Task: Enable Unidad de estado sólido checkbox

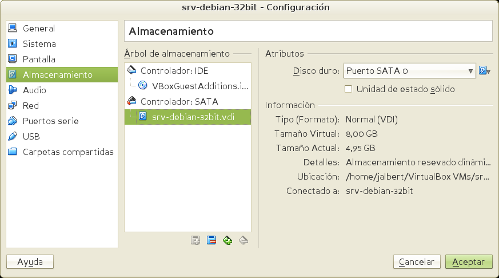Action: pyautogui.click(x=348, y=89)
